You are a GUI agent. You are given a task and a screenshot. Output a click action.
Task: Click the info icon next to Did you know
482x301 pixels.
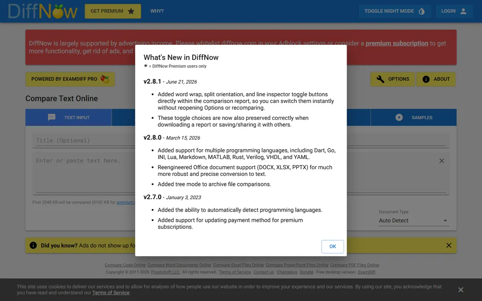tap(33, 245)
